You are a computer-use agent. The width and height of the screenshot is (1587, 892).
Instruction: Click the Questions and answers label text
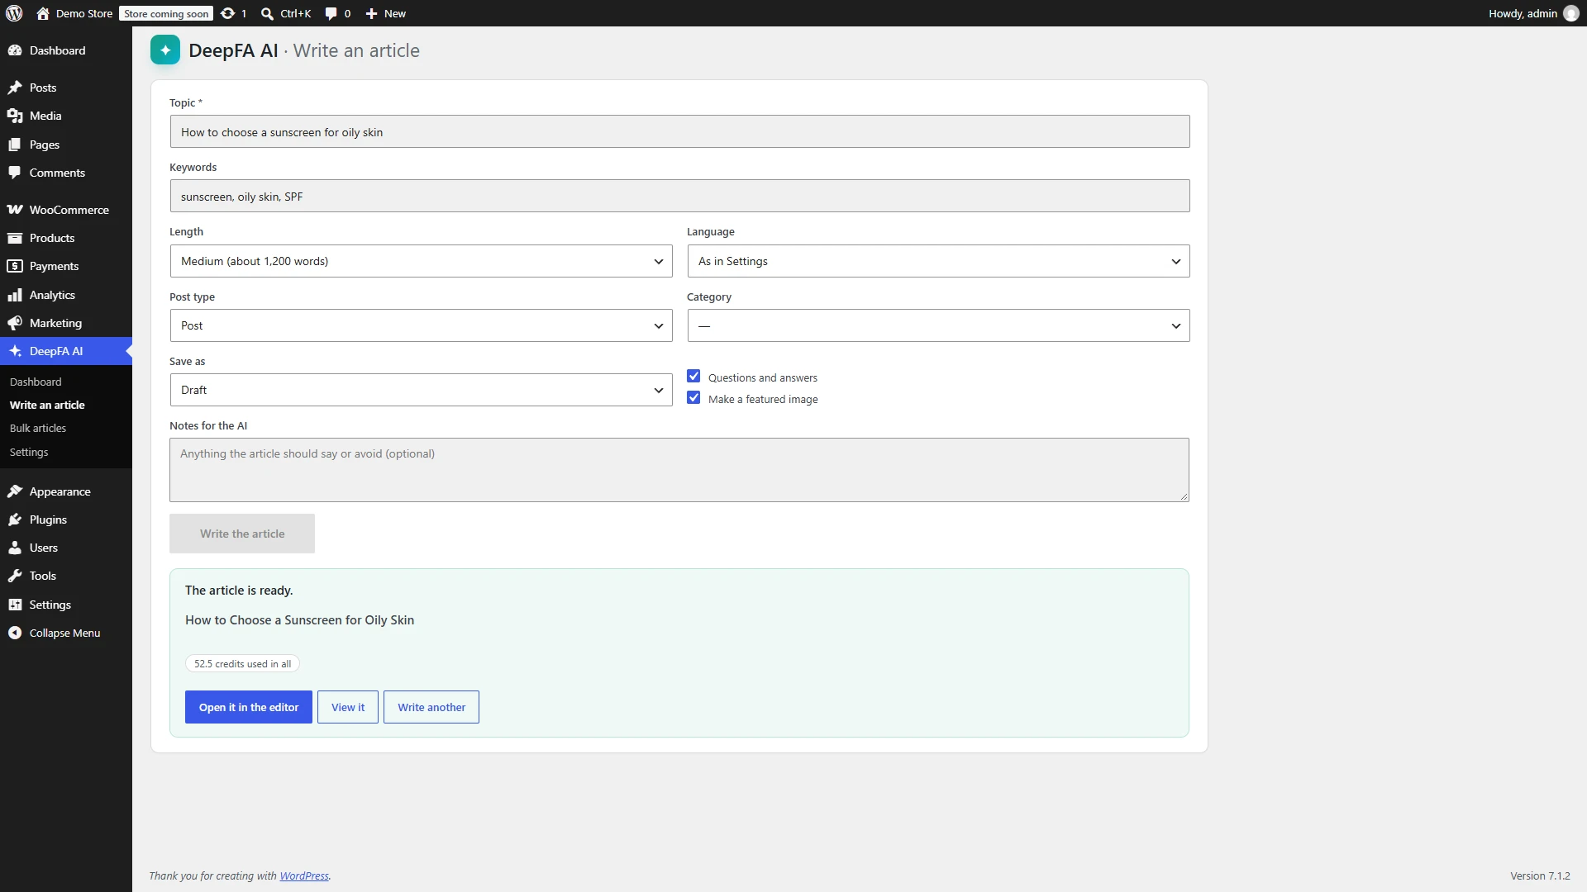click(x=763, y=377)
